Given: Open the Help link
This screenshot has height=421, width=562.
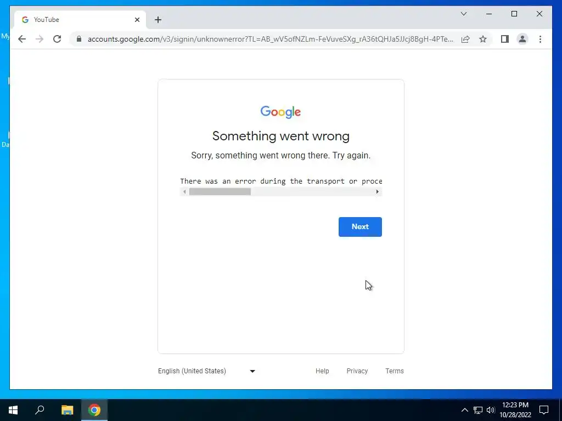Looking at the screenshot, I should pos(322,371).
